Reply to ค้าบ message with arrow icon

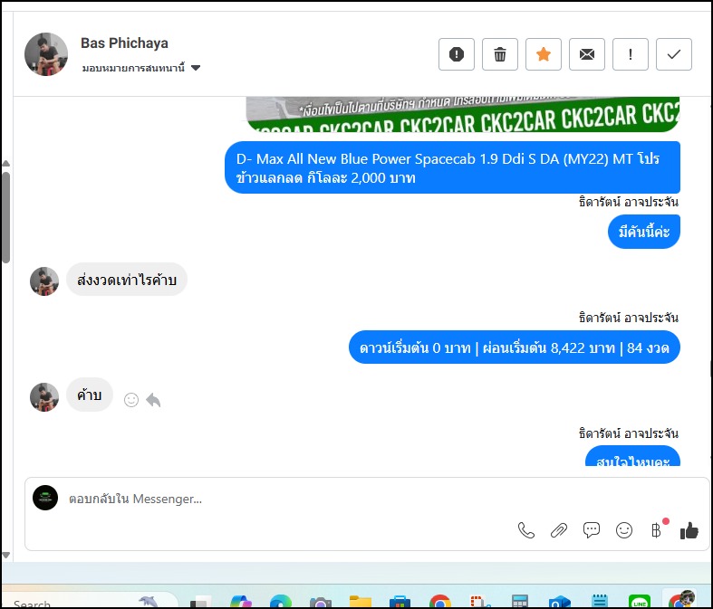coord(153,400)
